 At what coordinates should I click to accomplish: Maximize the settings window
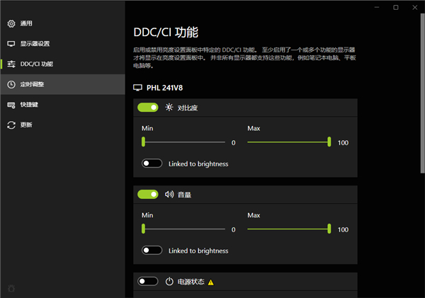click(396, 7)
